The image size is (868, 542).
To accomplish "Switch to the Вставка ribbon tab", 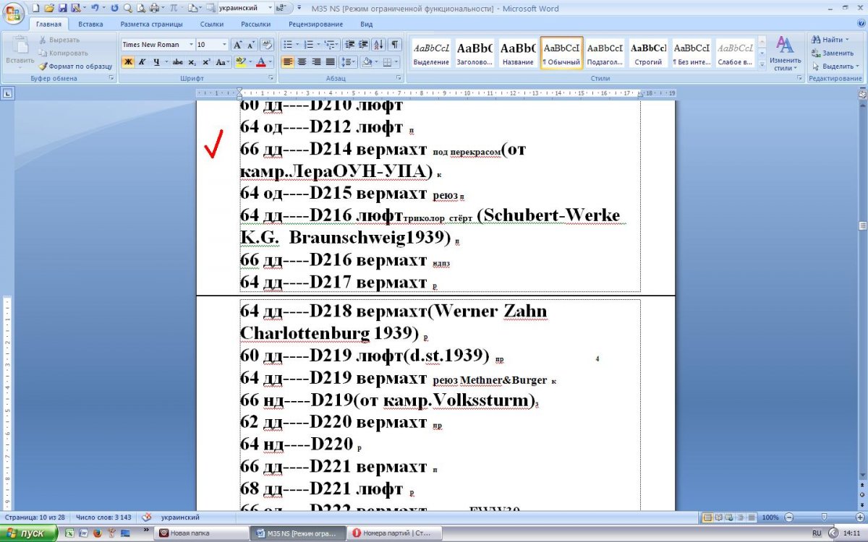I will (x=91, y=24).
